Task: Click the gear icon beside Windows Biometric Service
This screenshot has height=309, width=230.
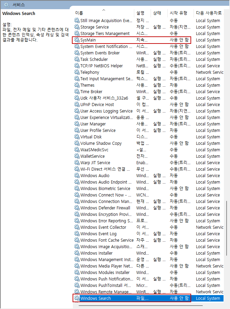Action: [x=77, y=188]
